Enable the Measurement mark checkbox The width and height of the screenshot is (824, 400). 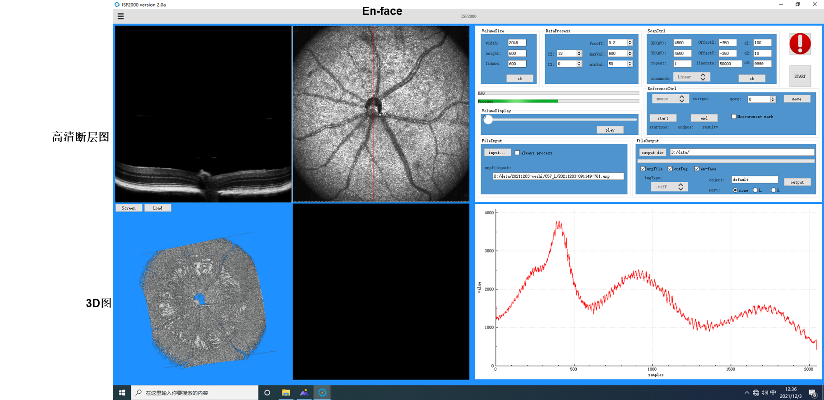pyautogui.click(x=734, y=116)
